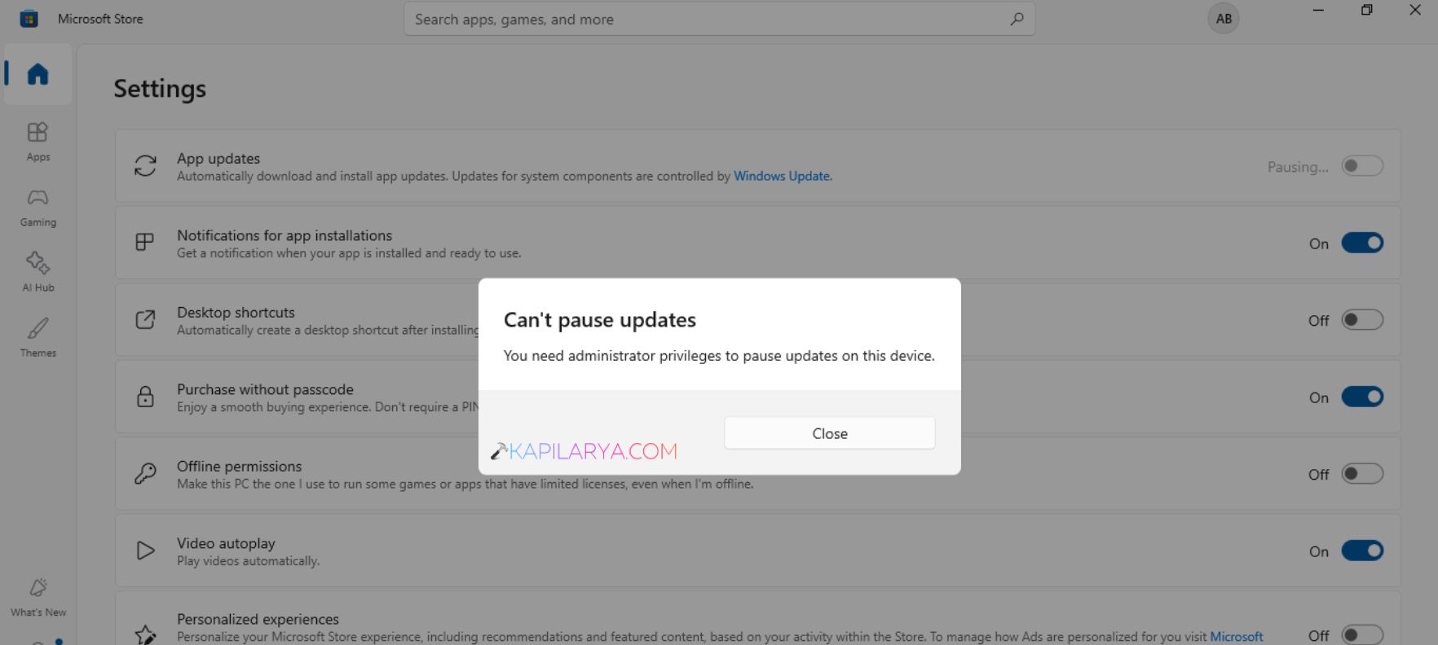Image resolution: width=1438 pixels, height=645 pixels.
Task: Open the Home section in the sidebar
Action: [37, 74]
